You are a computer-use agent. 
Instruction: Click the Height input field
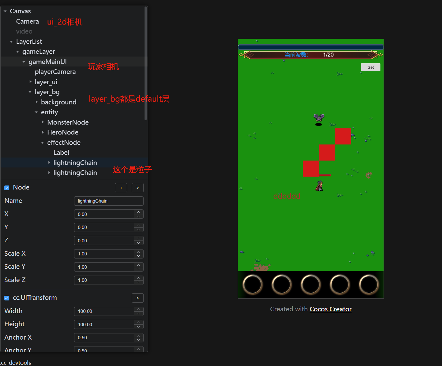[x=104, y=324]
